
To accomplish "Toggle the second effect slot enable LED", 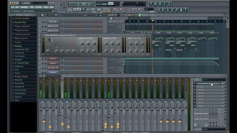I will 222,87.
